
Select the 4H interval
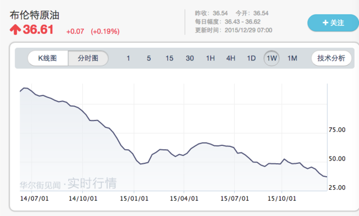231,58
